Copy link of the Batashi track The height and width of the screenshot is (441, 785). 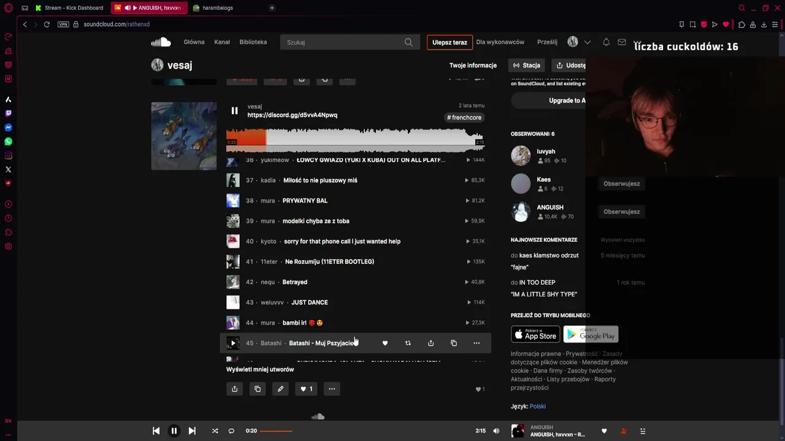click(454, 343)
